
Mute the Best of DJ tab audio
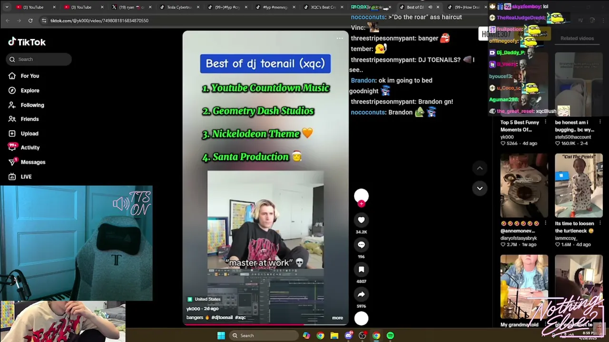coord(430,7)
